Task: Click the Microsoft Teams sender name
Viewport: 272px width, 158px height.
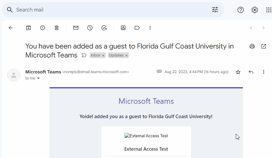Action: 43,72
